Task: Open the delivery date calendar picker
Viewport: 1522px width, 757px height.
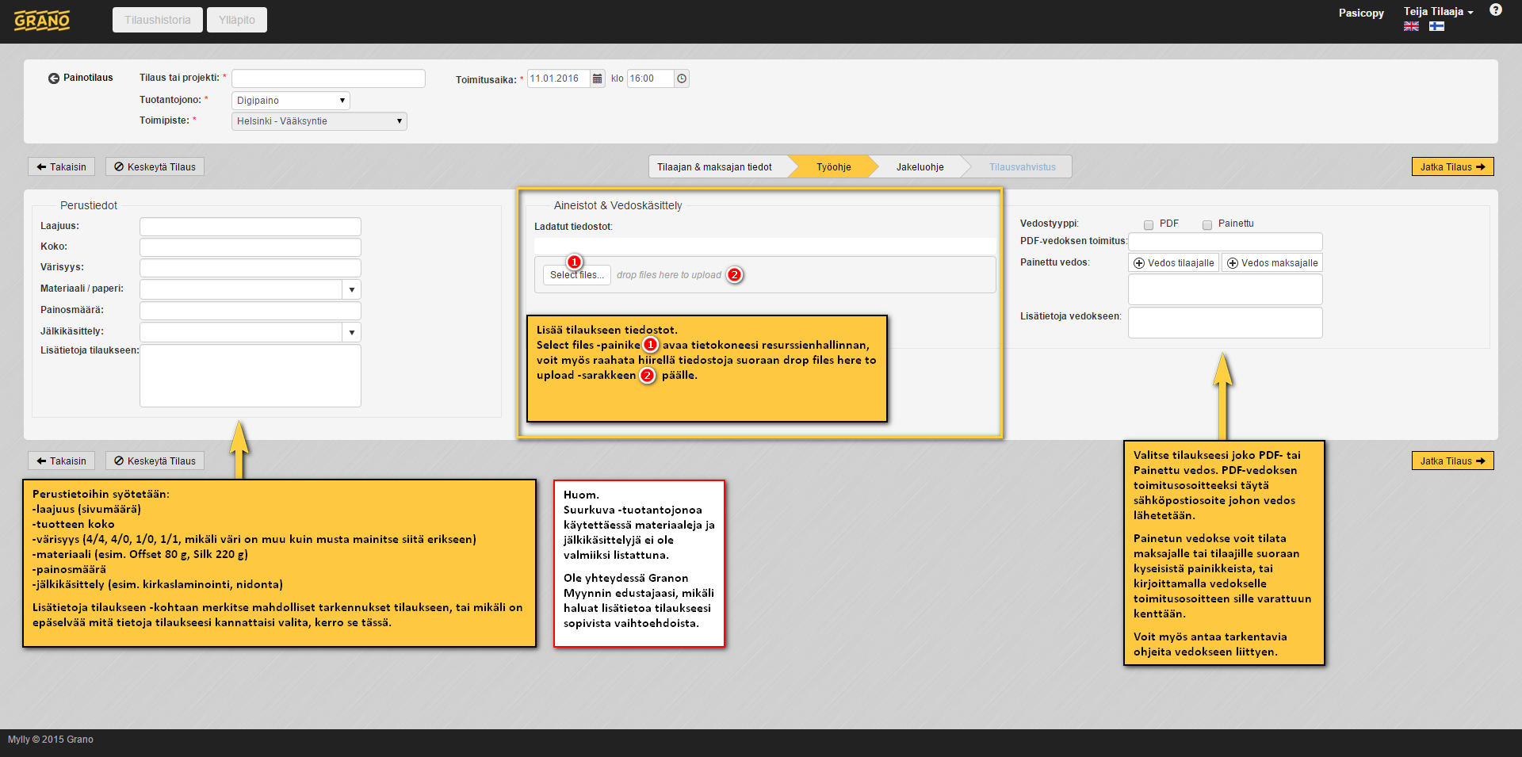Action: click(x=598, y=78)
